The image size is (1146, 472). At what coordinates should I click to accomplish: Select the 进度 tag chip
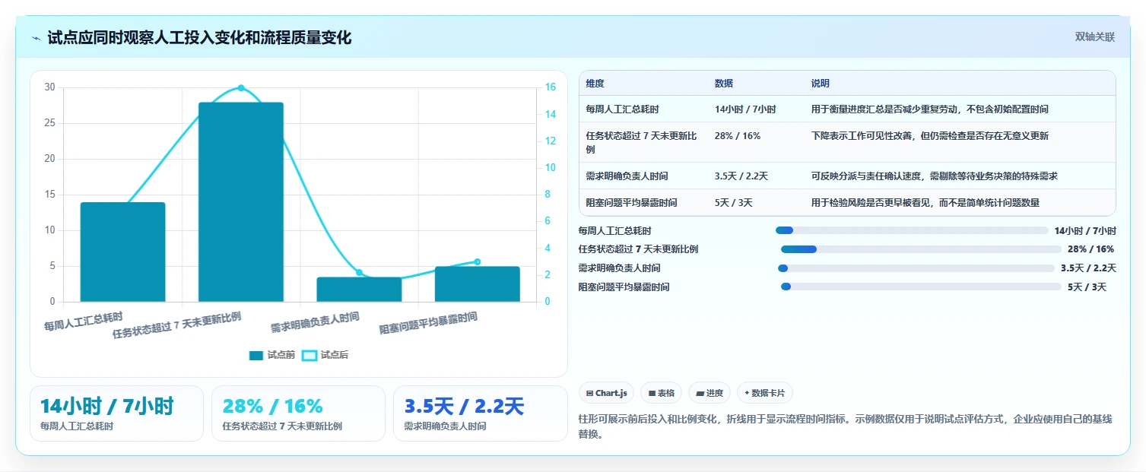click(709, 393)
